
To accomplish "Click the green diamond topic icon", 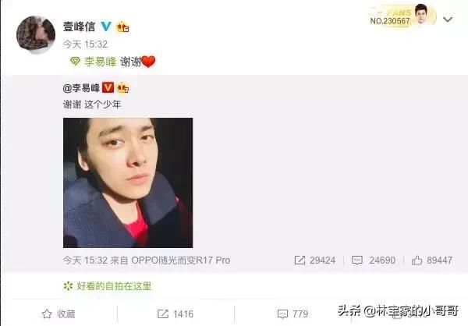I will pyautogui.click(x=75, y=62).
